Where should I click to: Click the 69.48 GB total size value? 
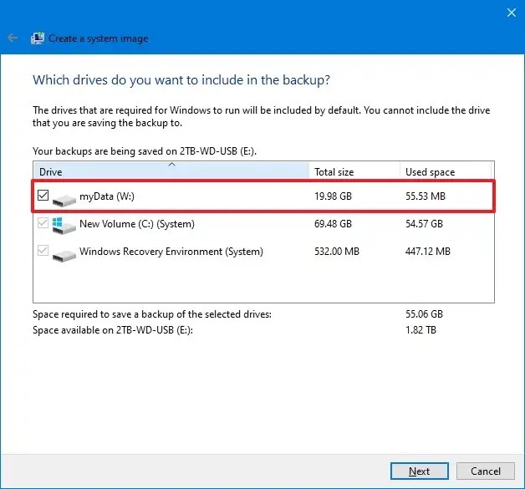[x=334, y=223]
